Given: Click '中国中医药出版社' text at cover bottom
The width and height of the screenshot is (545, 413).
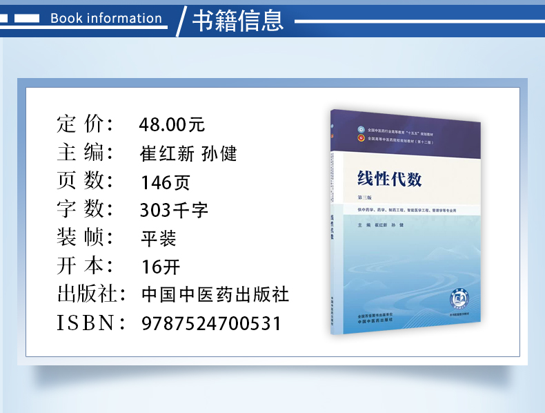Looking at the screenshot, I should (x=375, y=320).
